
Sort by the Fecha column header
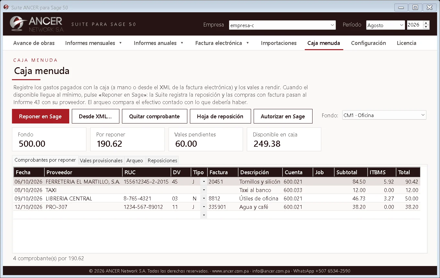point(29,172)
